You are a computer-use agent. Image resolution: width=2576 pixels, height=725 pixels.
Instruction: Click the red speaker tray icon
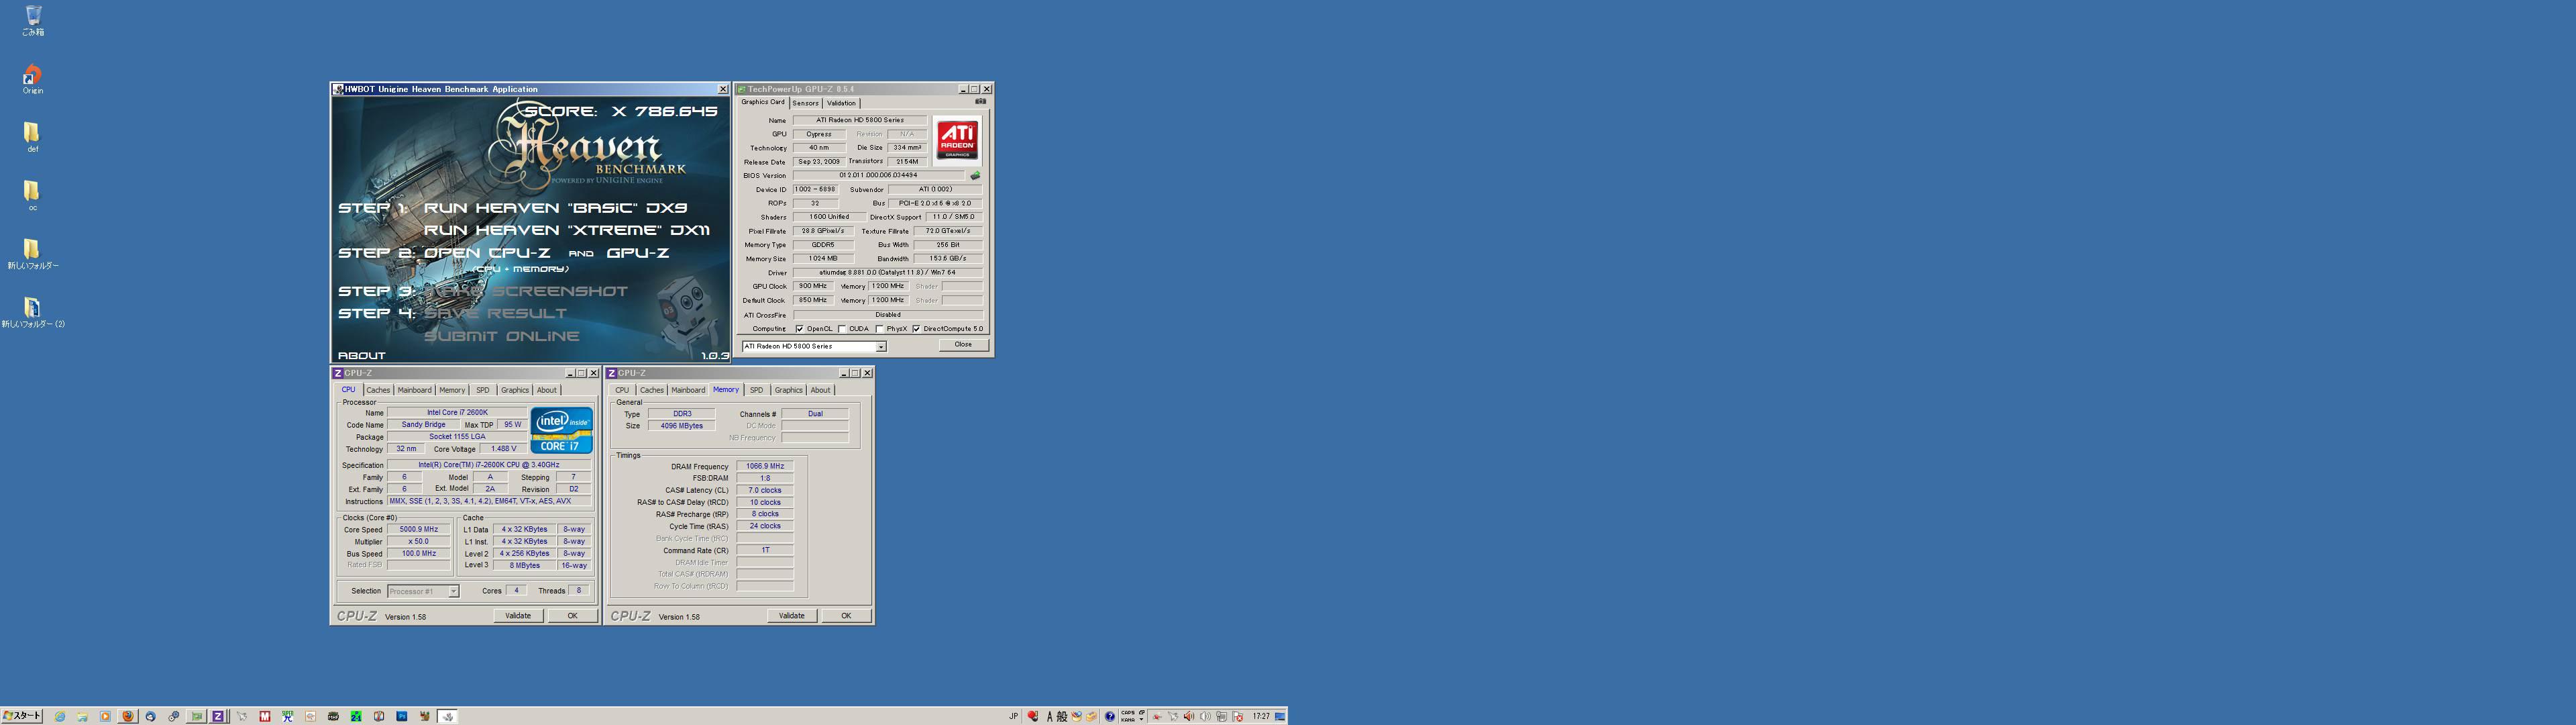pyautogui.click(x=1189, y=716)
